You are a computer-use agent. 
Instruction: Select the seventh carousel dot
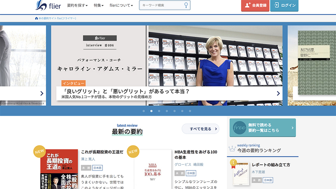click(x=190, y=111)
